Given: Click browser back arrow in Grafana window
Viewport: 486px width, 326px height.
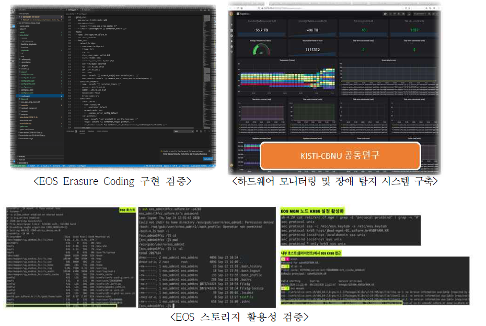Looking at the screenshot, I should 232,9.
